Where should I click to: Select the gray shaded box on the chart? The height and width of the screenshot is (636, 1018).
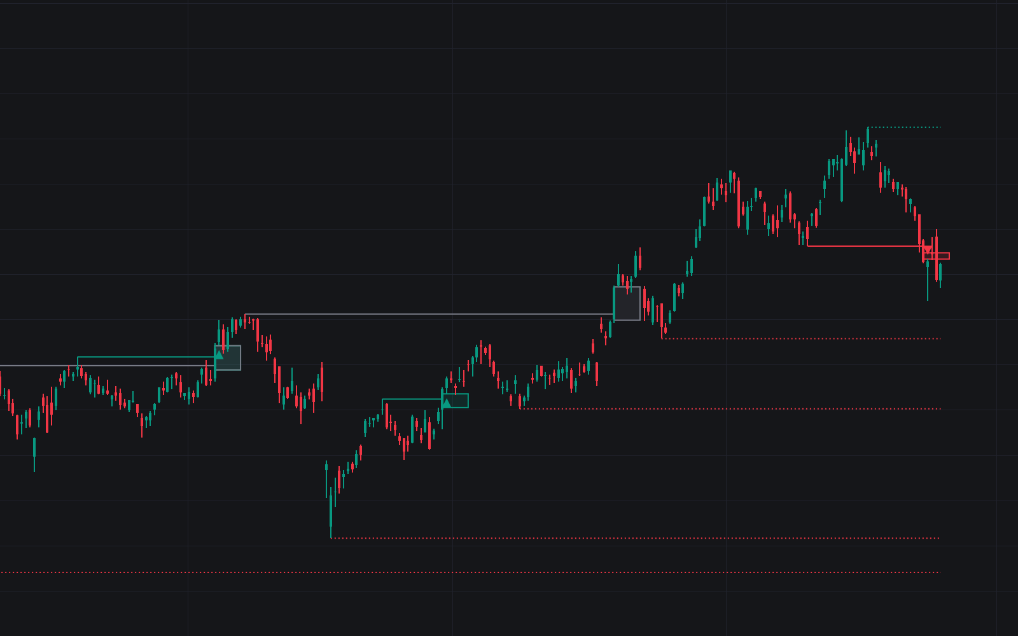[627, 303]
